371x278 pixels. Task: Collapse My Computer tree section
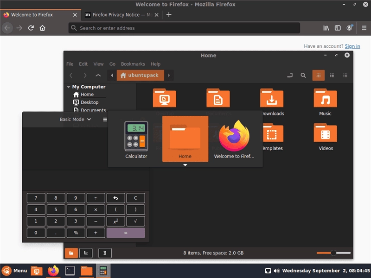coord(68,87)
